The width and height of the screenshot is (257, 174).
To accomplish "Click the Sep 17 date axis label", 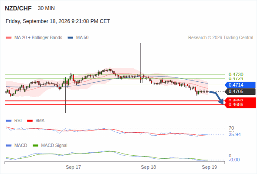I will (73, 167).
